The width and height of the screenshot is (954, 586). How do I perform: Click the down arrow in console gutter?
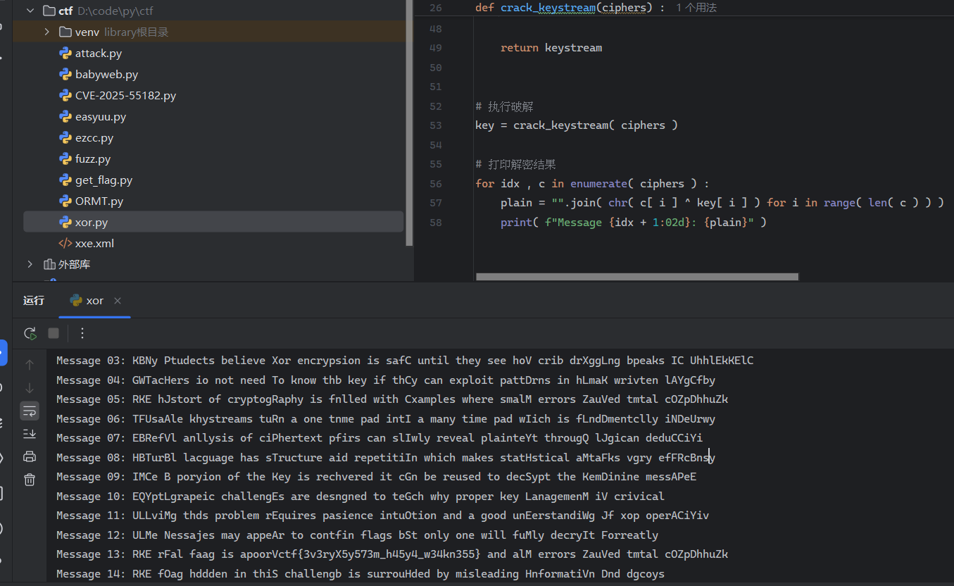30,388
